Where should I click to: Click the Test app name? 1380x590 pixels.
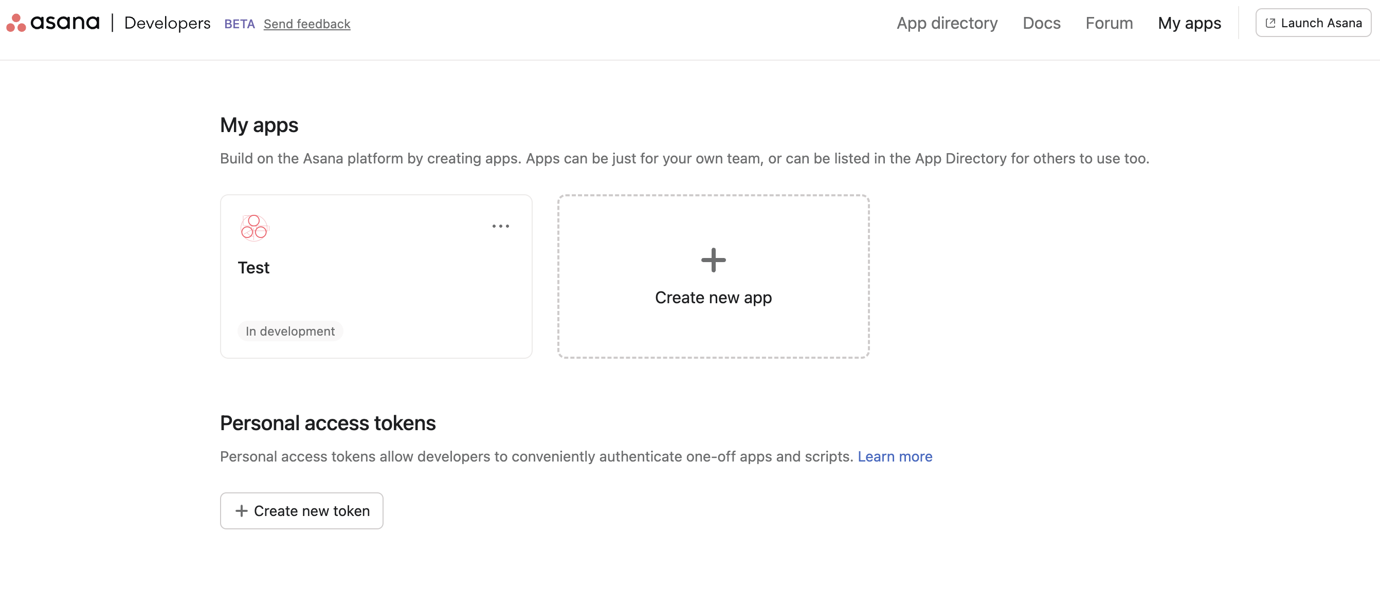(253, 268)
